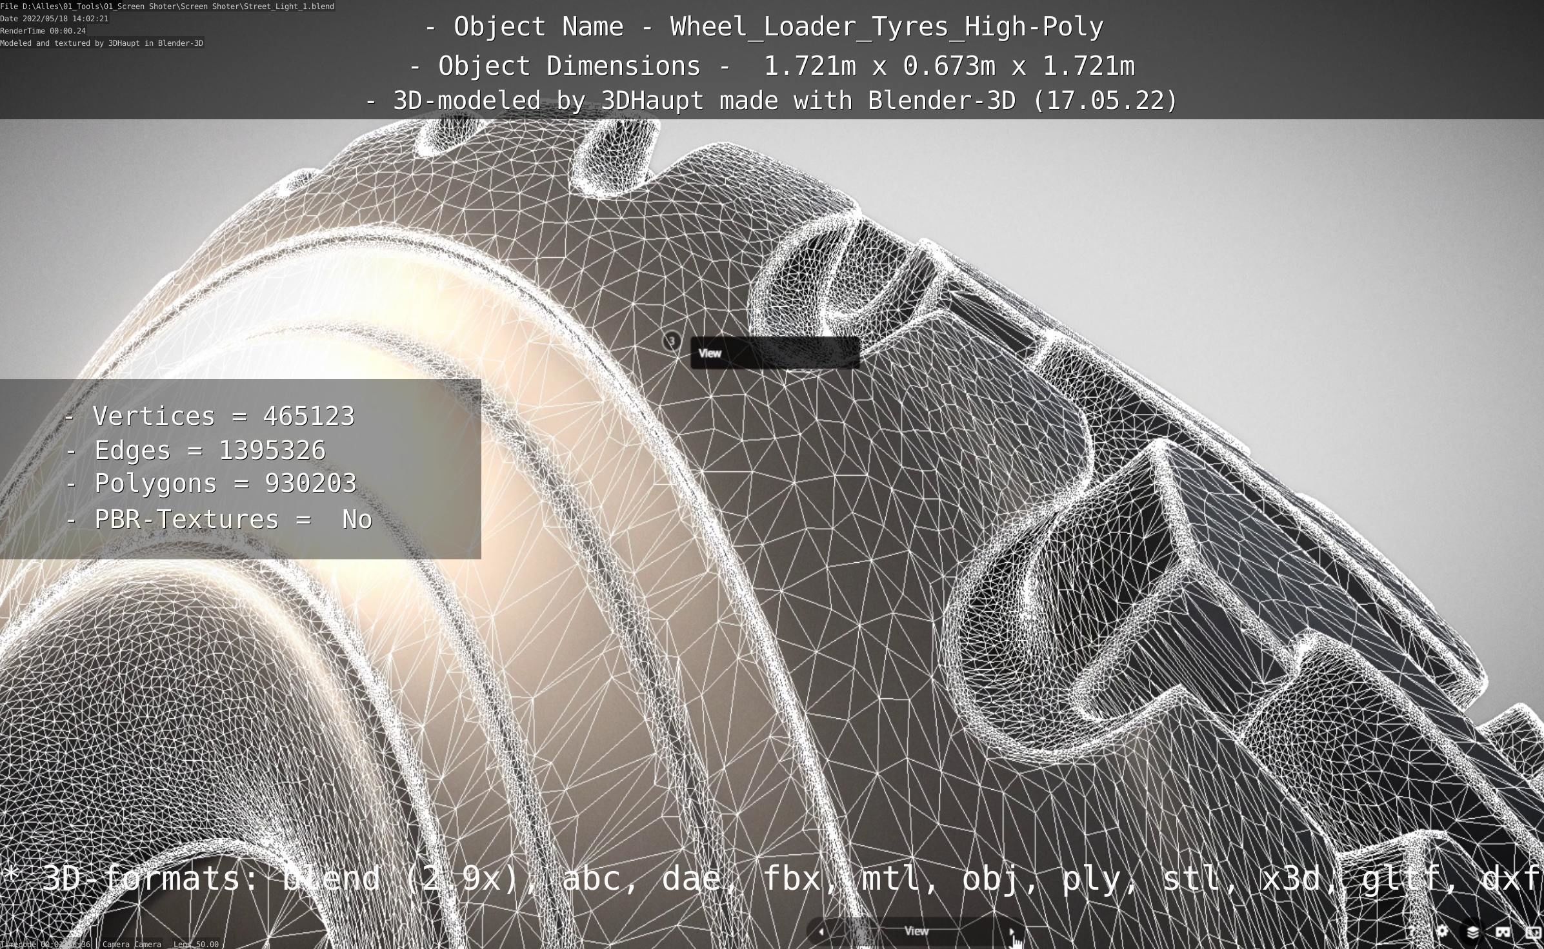
Task: Click the "3D-modeled by 3DHaupt" text line
Action: pyautogui.click(x=772, y=101)
